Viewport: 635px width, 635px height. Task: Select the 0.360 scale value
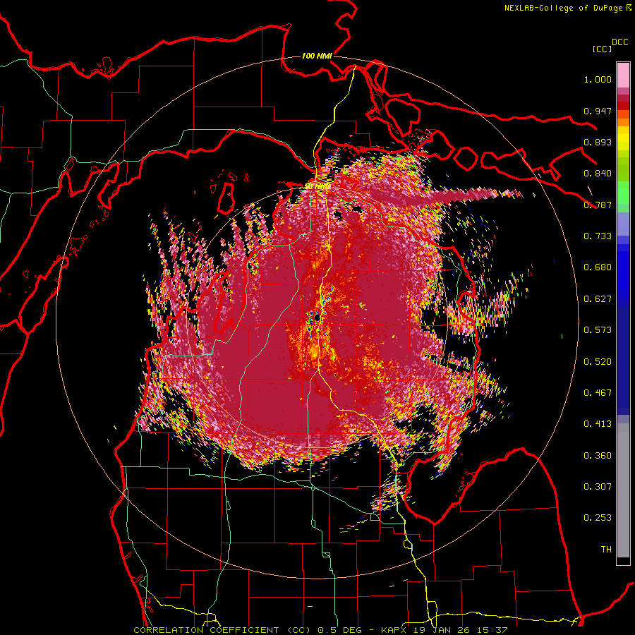[598, 456]
